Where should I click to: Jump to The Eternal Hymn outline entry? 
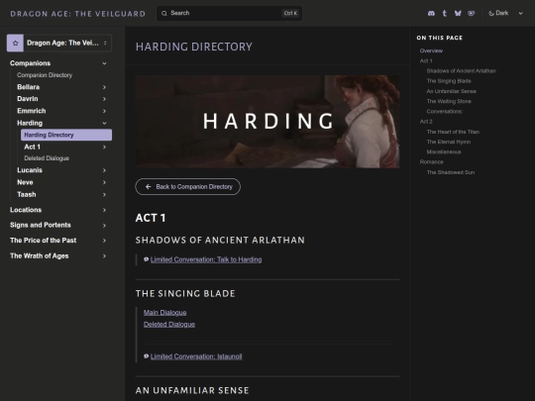click(x=449, y=142)
